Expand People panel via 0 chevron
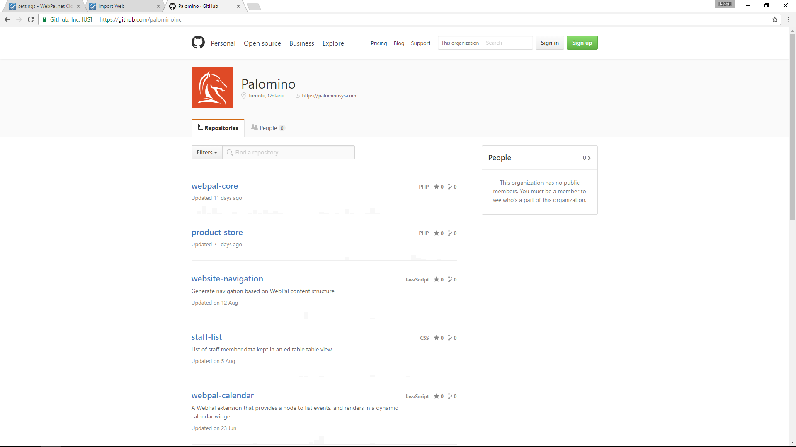This screenshot has height=447, width=796. coord(587,158)
